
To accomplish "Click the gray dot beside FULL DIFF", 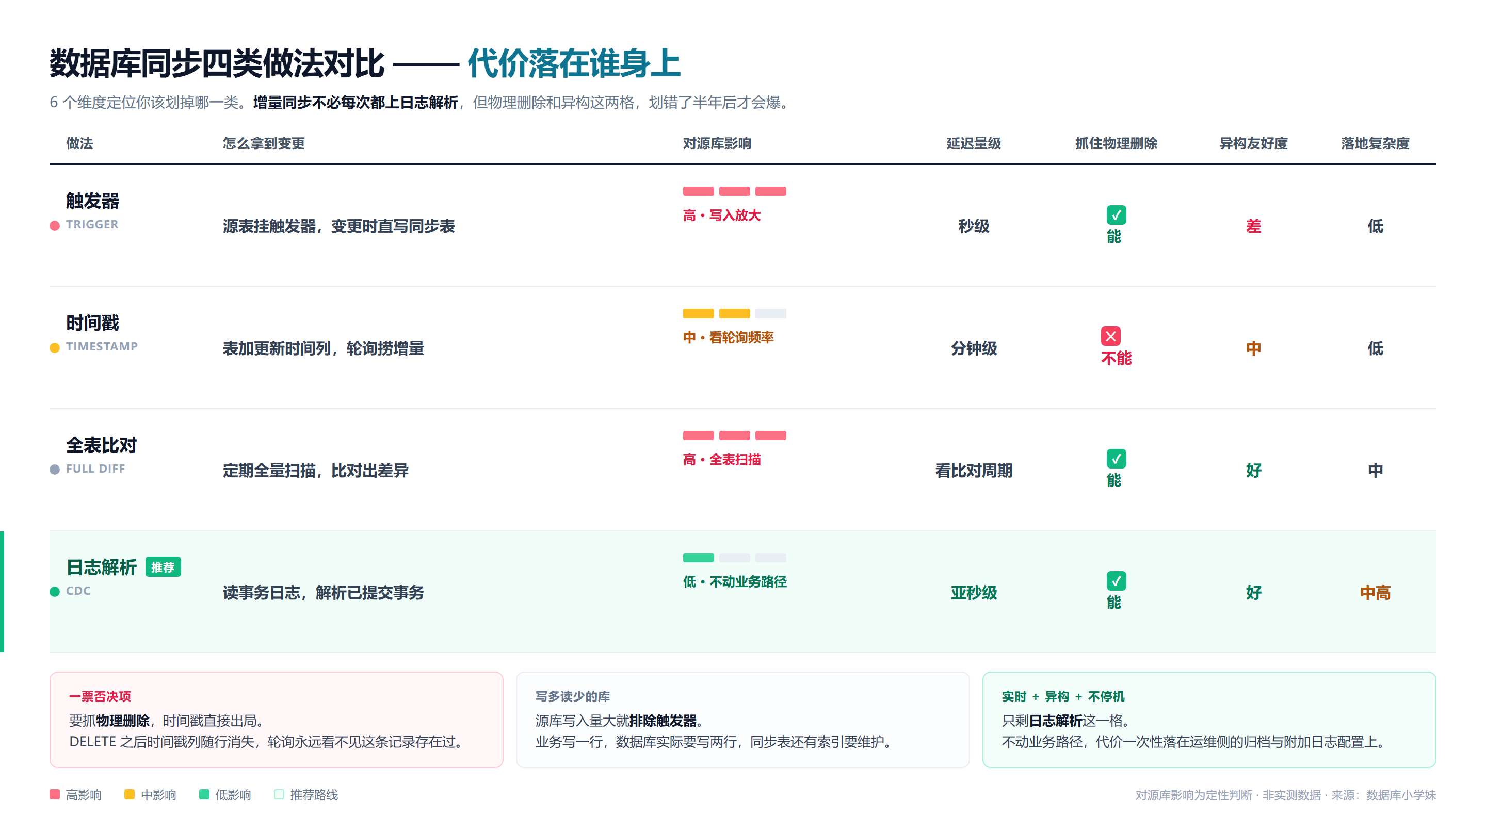I will (55, 470).
